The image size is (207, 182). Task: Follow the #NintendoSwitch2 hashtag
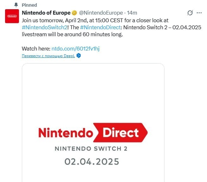[x=43, y=27]
